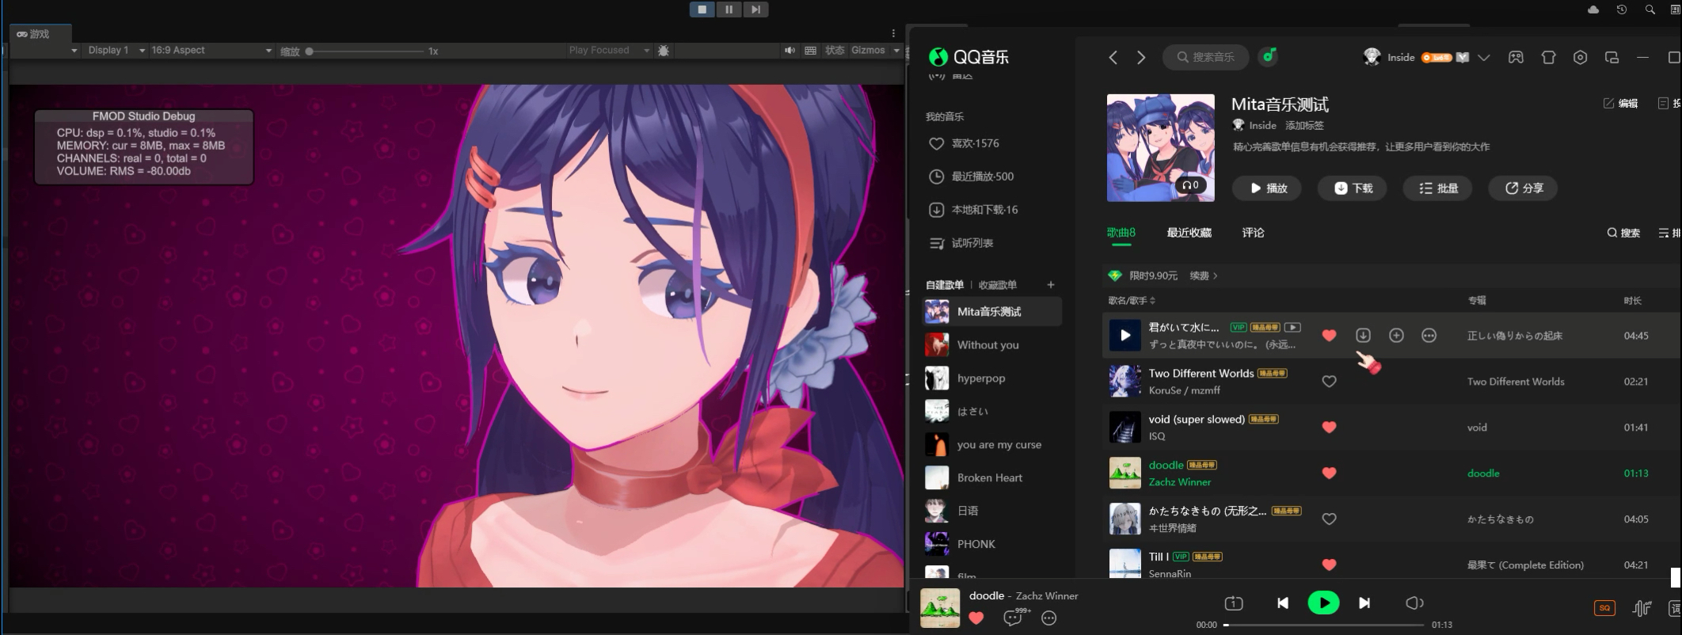1682x635 pixels.
Task: Click the SQ sound quality badge
Action: [1604, 608]
